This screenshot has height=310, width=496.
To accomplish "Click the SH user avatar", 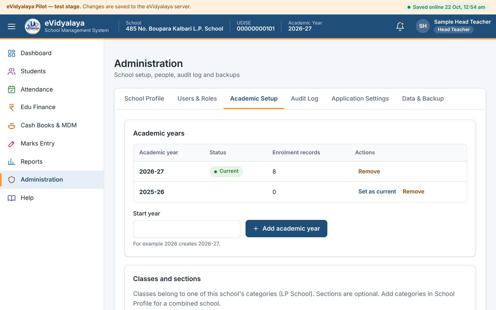I will tap(423, 26).
